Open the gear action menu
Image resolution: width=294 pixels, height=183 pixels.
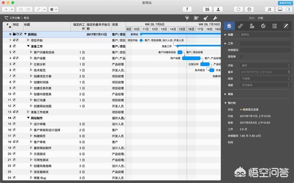click(x=53, y=9)
